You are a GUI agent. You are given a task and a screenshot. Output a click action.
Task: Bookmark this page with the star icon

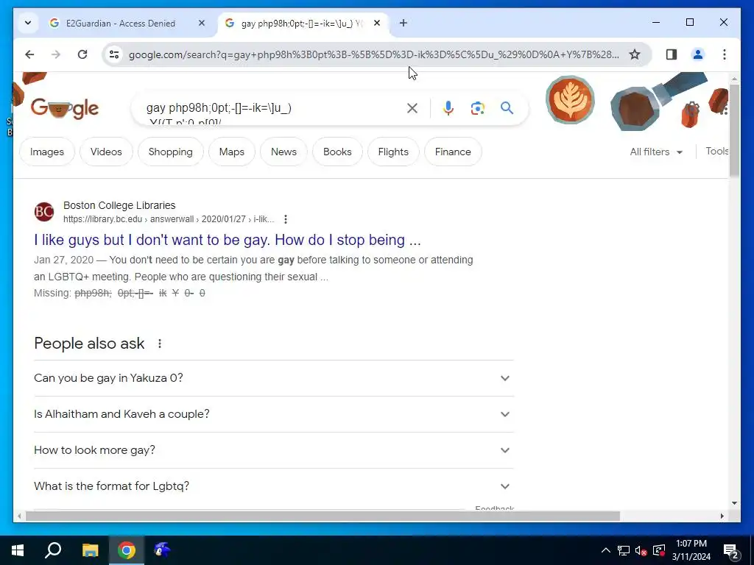coord(635,54)
